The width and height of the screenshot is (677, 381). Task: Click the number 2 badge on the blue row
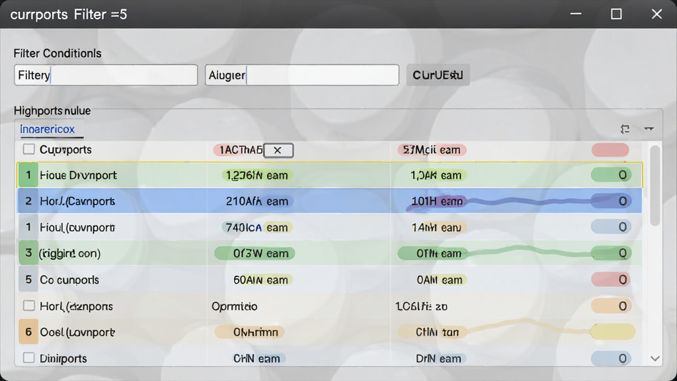tap(28, 201)
